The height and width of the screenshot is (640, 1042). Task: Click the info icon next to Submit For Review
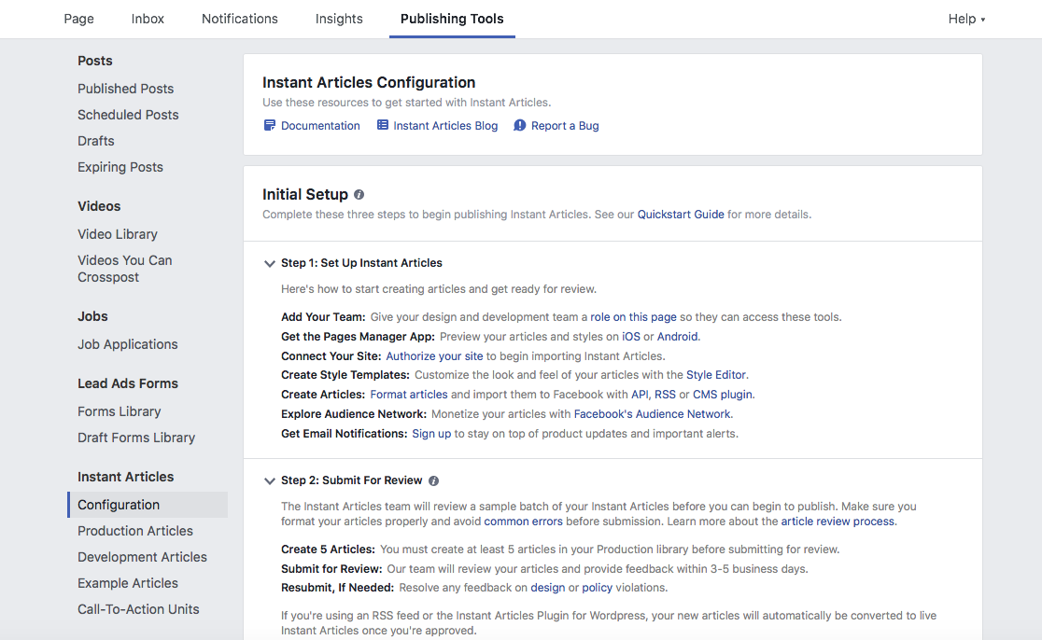(x=431, y=480)
